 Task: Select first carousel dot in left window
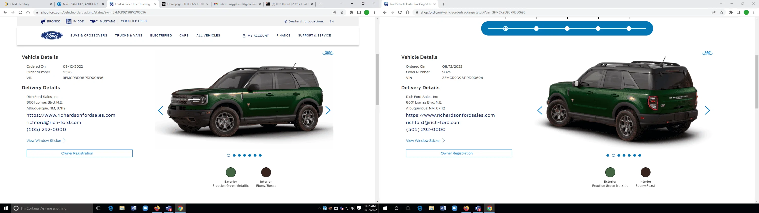(229, 156)
